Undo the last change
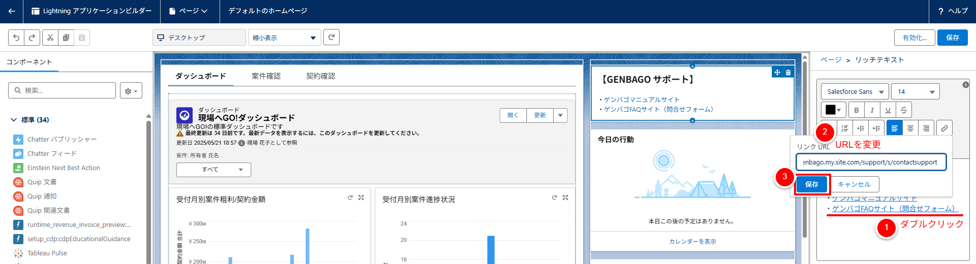The height and width of the screenshot is (264, 976). [x=16, y=38]
